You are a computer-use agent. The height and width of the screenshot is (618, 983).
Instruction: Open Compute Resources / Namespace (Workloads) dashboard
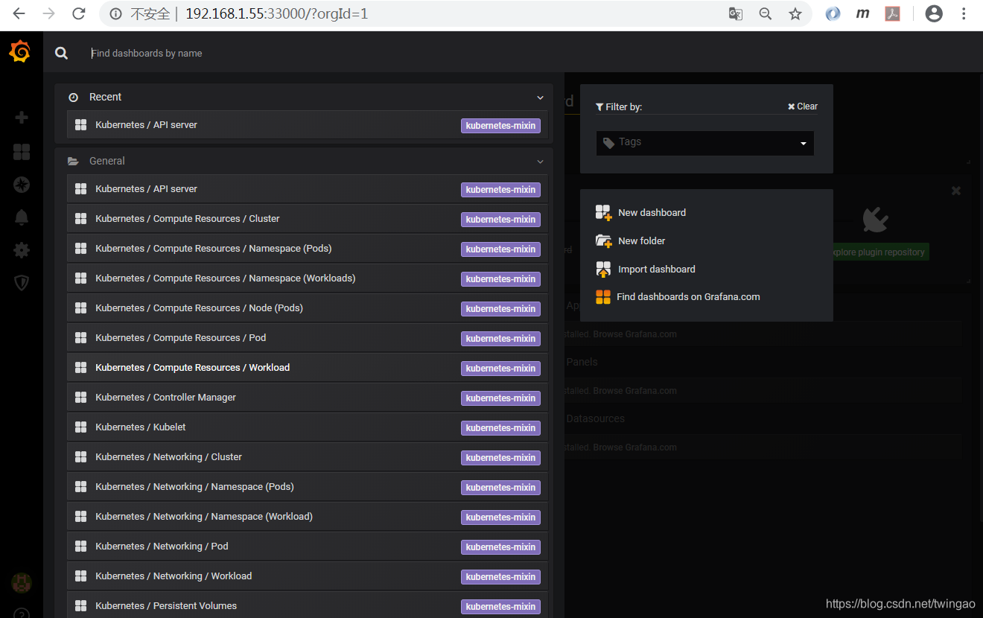pyautogui.click(x=307, y=278)
